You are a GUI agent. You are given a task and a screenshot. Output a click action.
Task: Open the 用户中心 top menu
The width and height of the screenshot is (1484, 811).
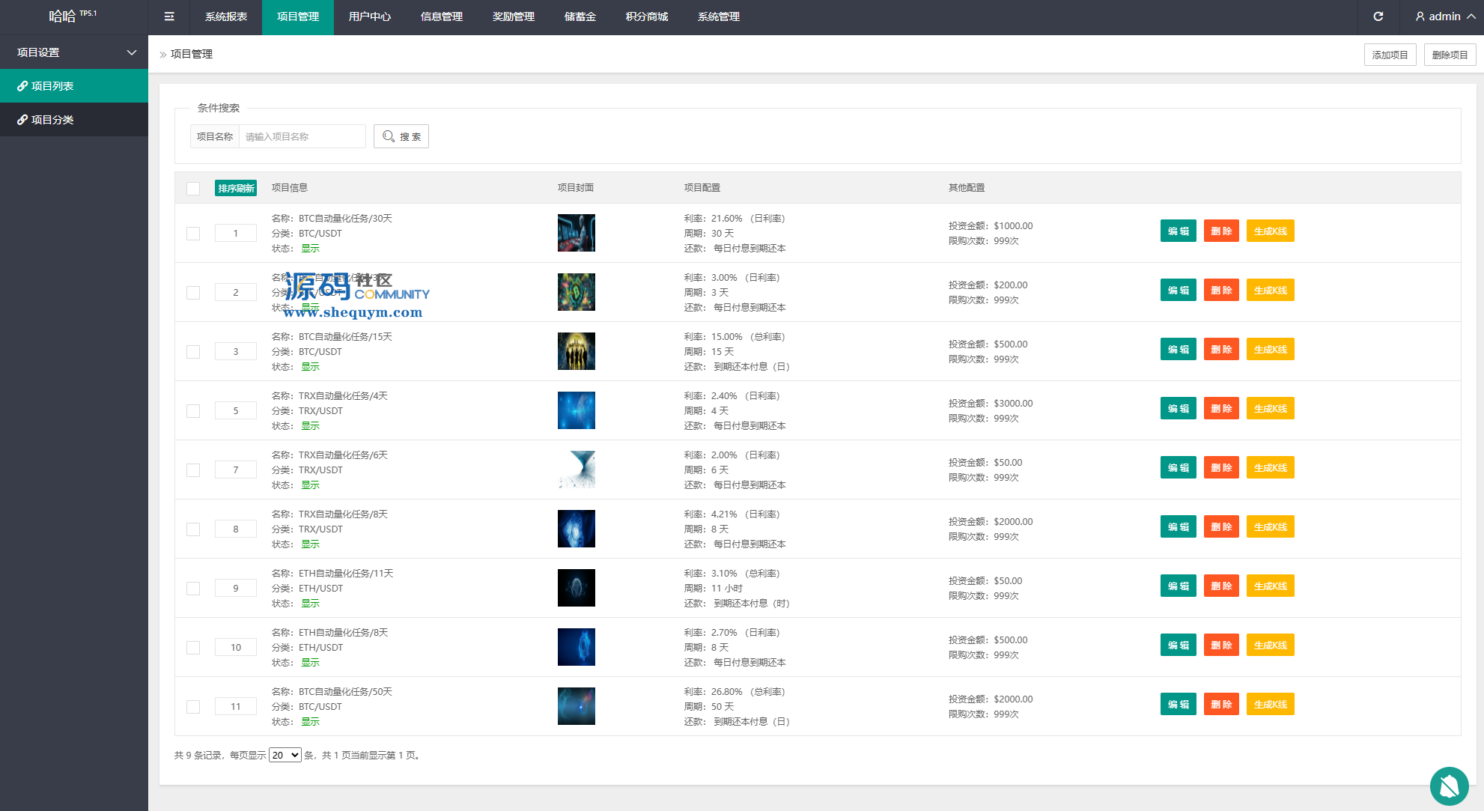[370, 16]
